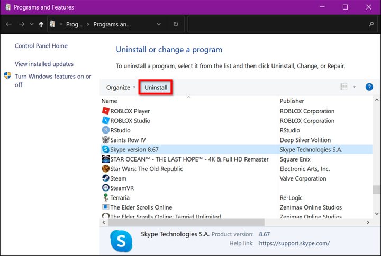Viewport: 381px width, 256px height.
Task: Select STAR OCEAN - THE LAST HOPE entry
Action: pyautogui.click(x=189, y=159)
